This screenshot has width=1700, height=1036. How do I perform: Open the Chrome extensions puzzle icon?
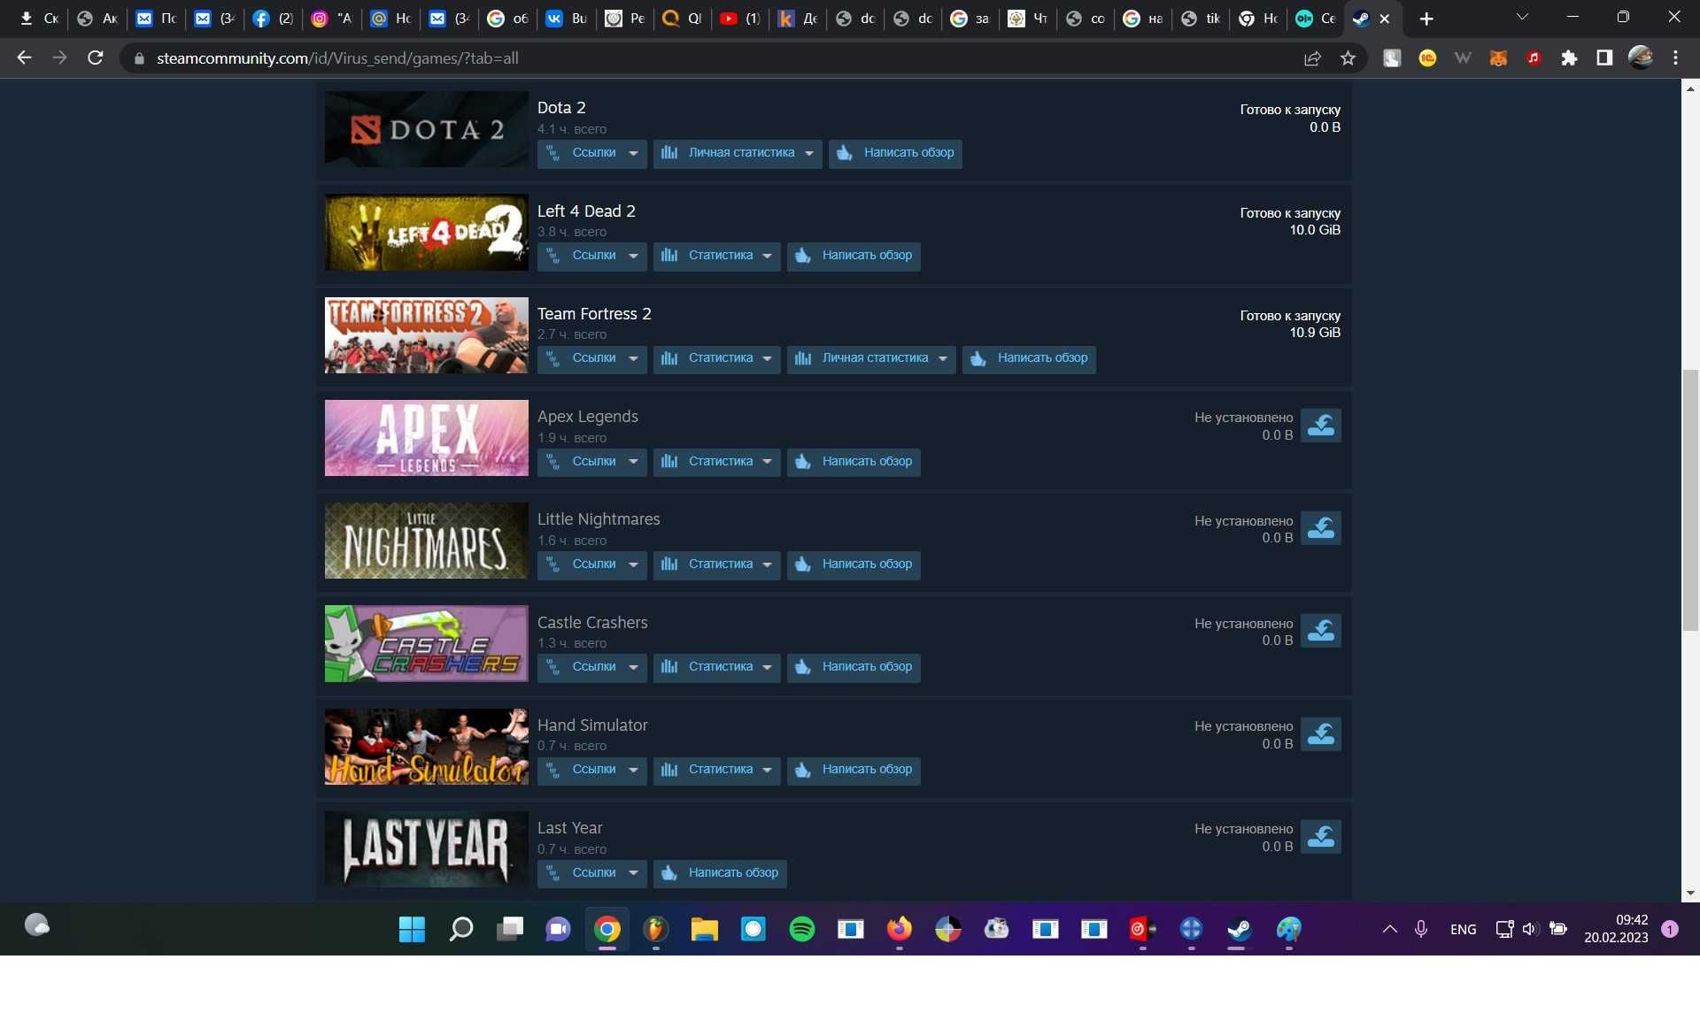tap(1569, 58)
